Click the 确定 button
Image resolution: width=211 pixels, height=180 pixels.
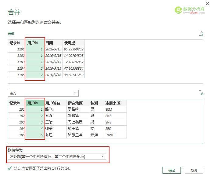tap(172, 170)
